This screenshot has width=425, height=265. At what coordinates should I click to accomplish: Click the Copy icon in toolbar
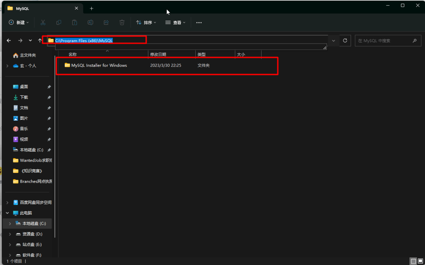coord(58,23)
